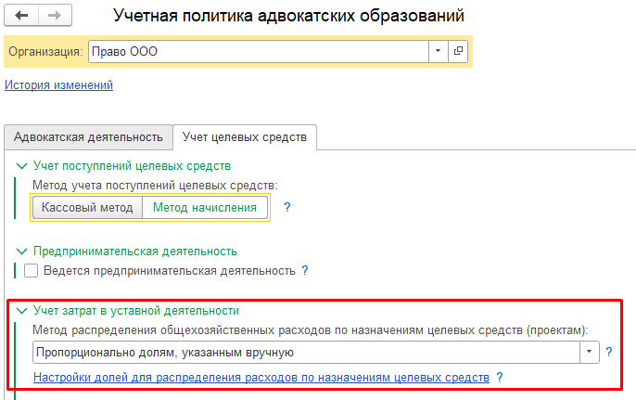The height and width of the screenshot is (400, 636).
Task: Click help icon next to distribution method dropdown
Action: pos(609,353)
